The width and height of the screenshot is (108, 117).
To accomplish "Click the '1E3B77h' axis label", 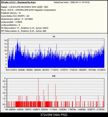I will 91,109.
